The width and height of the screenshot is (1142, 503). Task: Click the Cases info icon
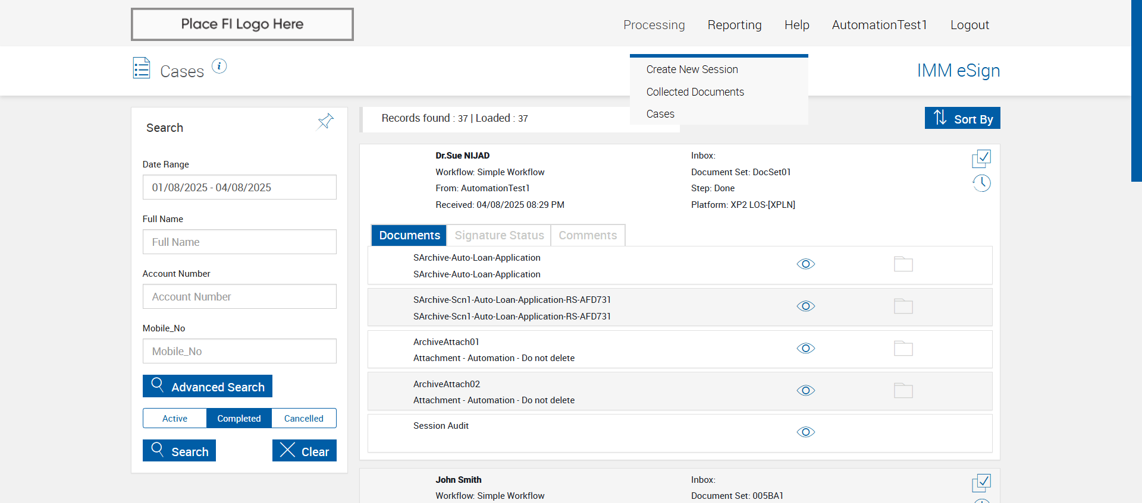click(219, 67)
